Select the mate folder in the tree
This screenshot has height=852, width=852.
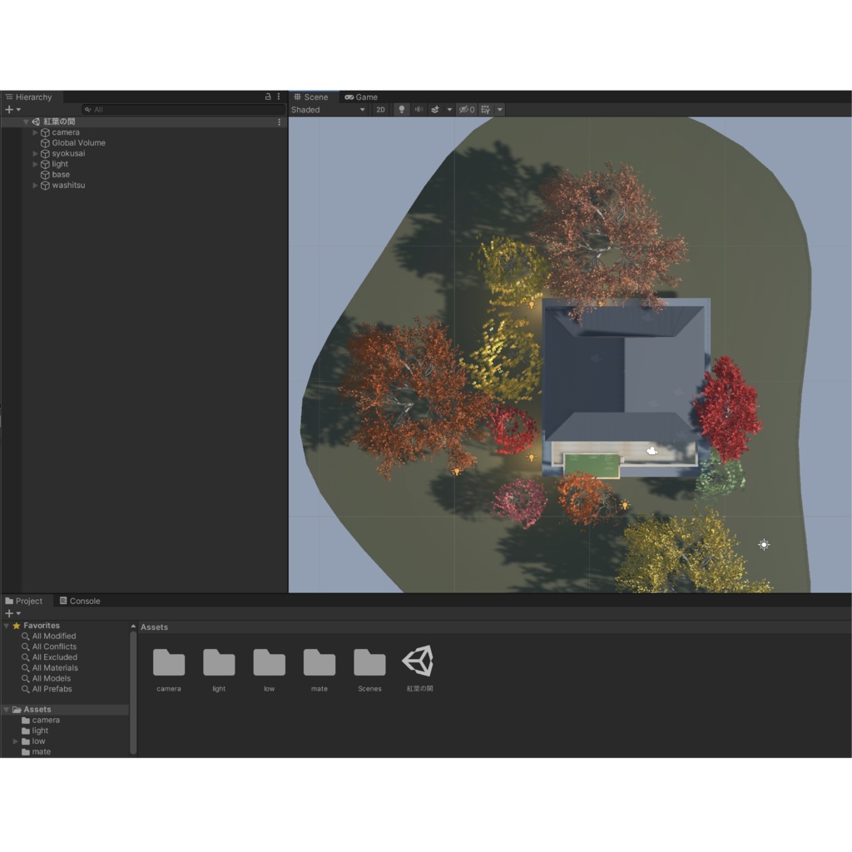point(41,752)
